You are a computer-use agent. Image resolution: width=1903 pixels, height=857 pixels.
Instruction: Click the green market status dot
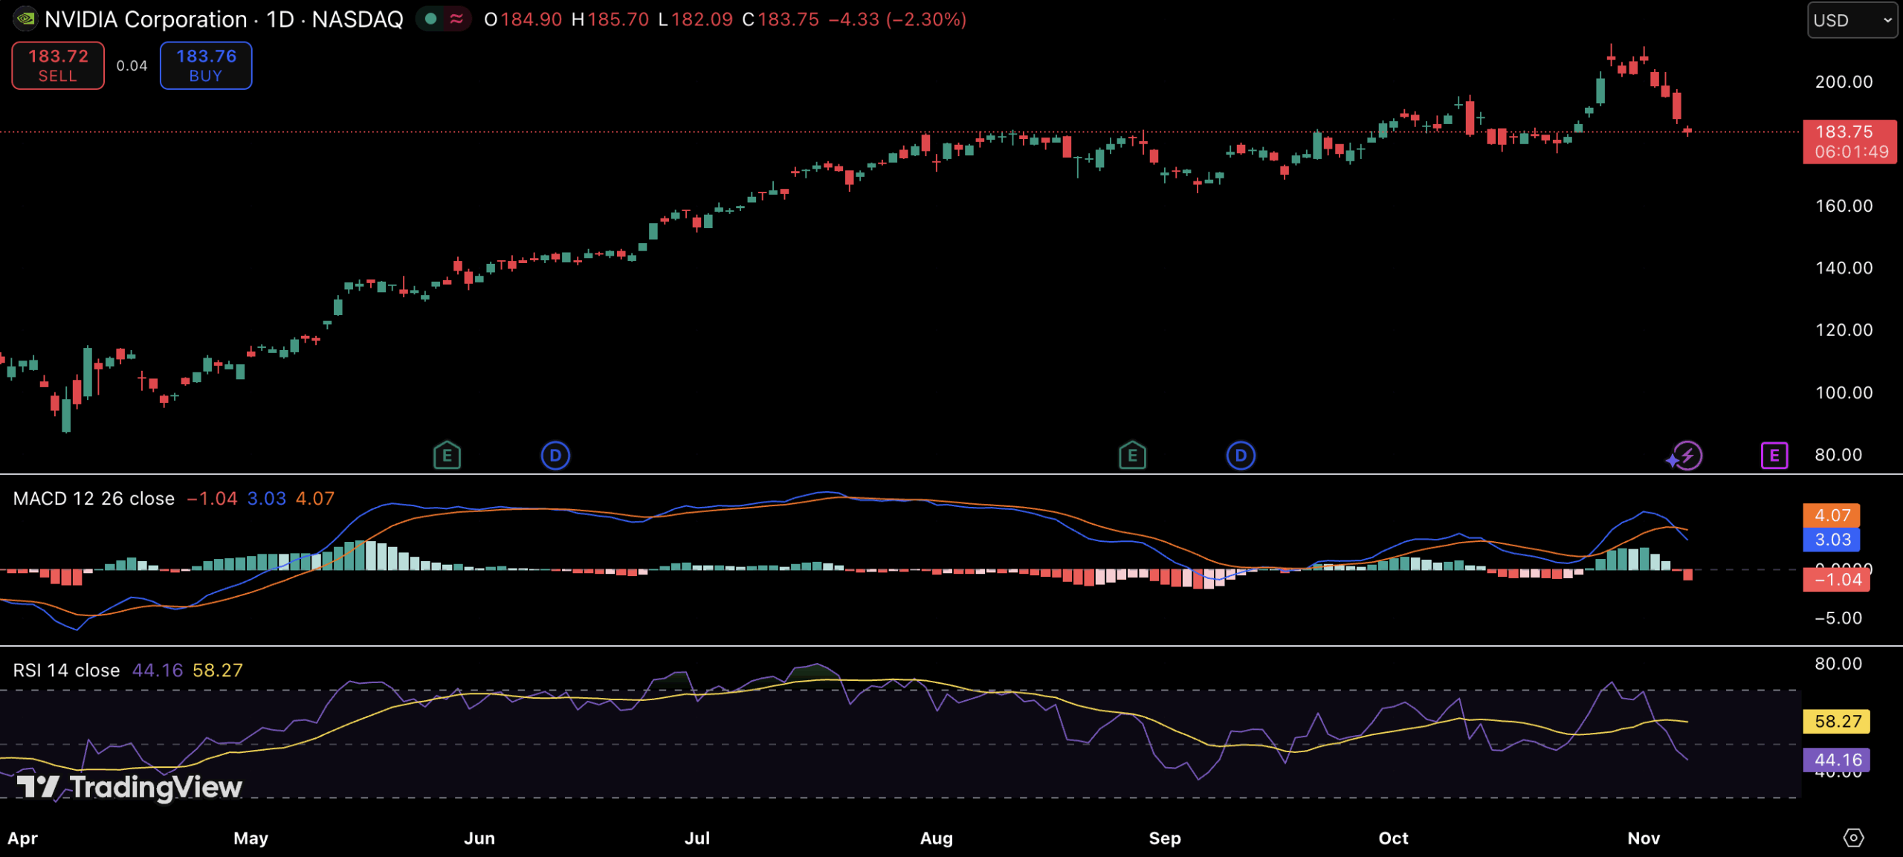click(x=430, y=19)
